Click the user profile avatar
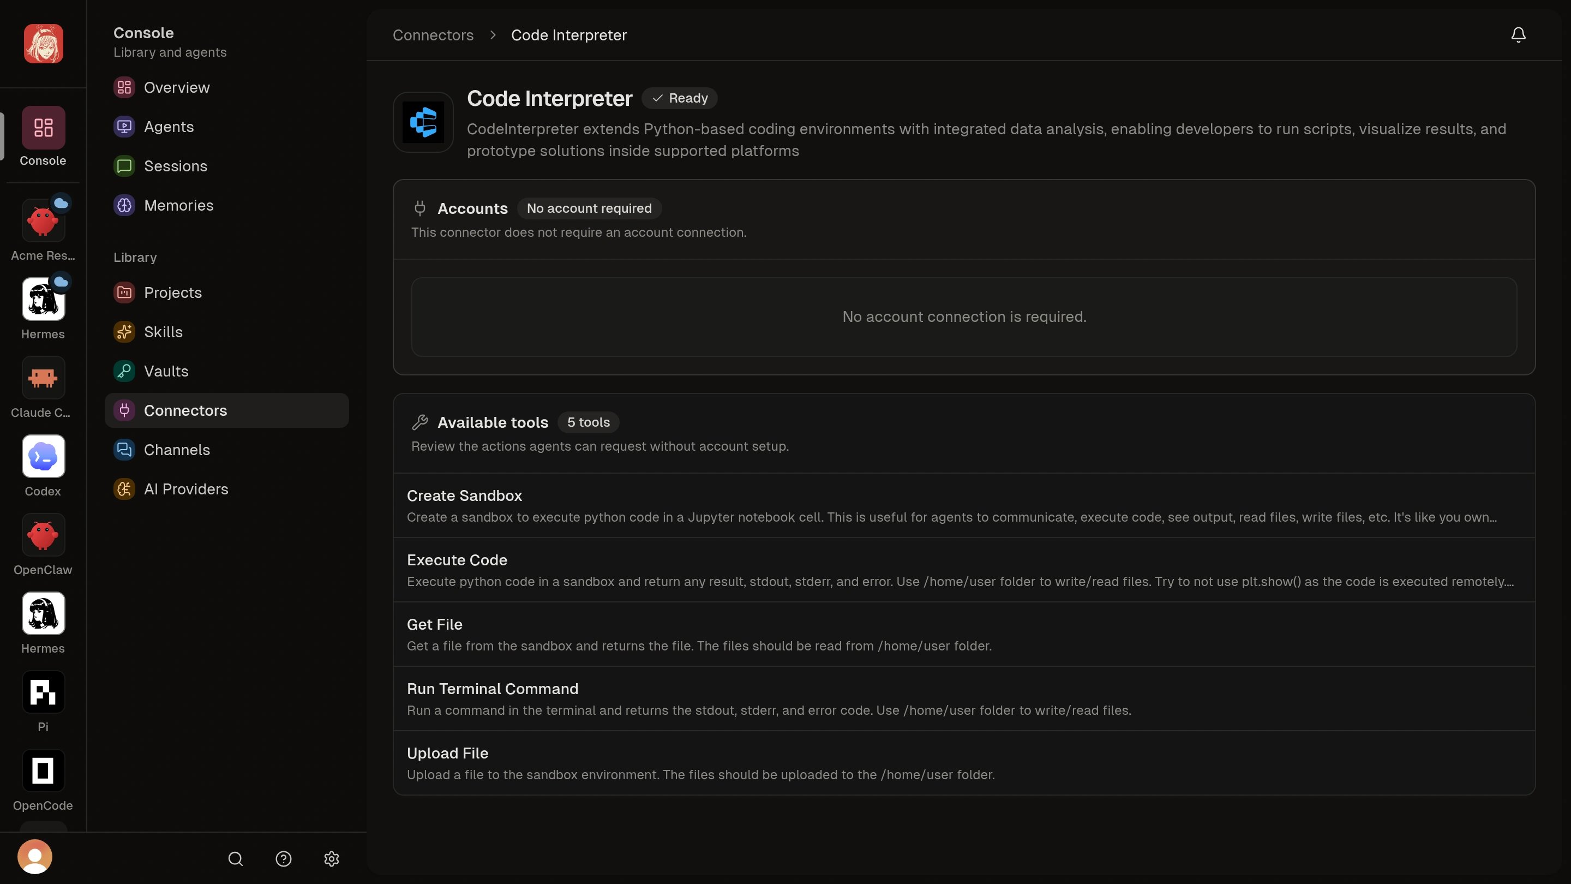This screenshot has height=884, width=1571. click(x=35, y=857)
